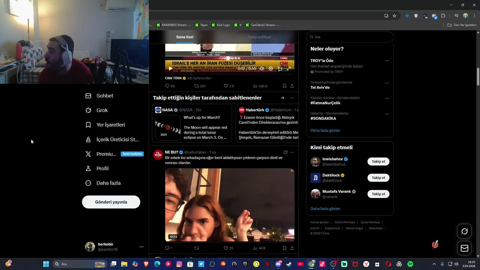Open more options for TROY'la Öde trend
Viewport: 480px width, 270px height.
coord(387,61)
